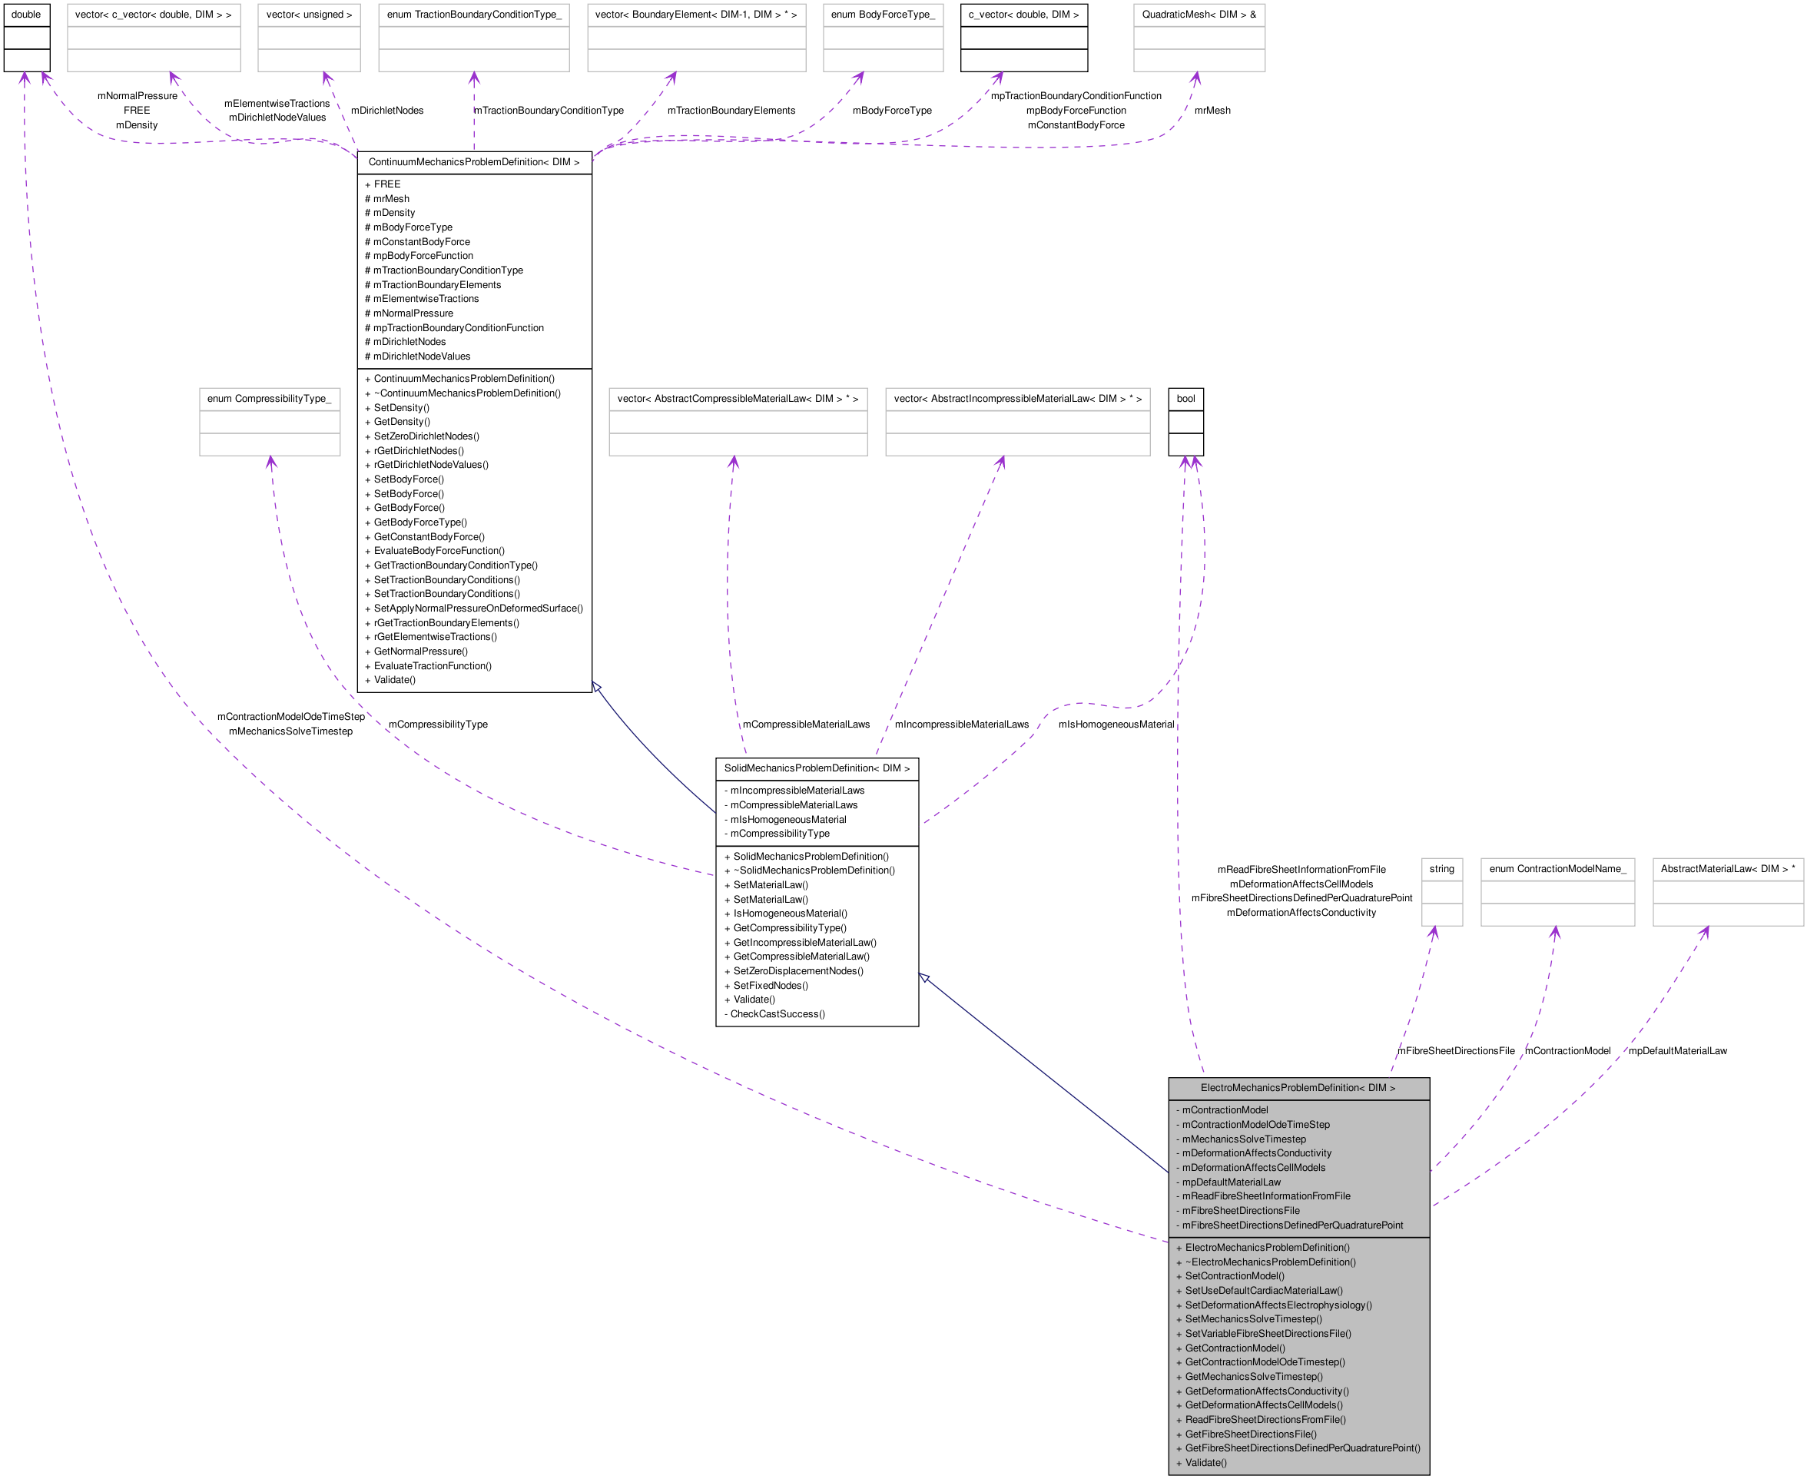Click '+ GetMechanicsSolveTimestep()' method
This screenshot has width=1807, height=1479.
point(1249,1377)
